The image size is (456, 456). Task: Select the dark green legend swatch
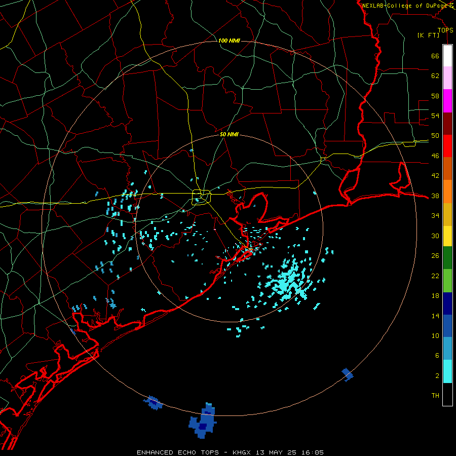(447, 258)
